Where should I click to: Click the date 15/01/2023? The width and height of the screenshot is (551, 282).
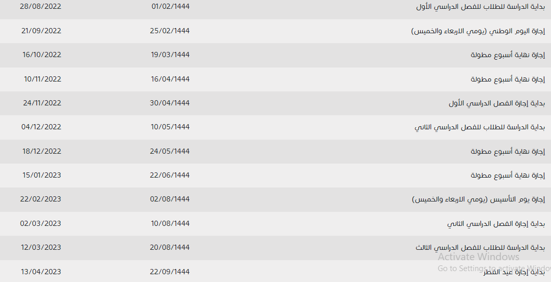click(42, 174)
